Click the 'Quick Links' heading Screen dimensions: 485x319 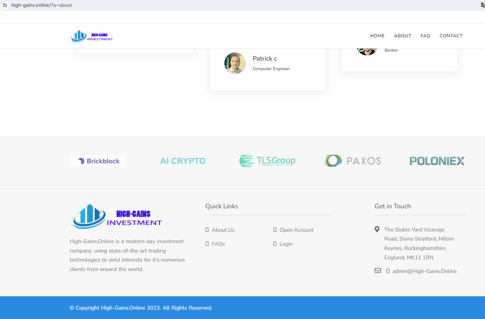[x=222, y=206]
